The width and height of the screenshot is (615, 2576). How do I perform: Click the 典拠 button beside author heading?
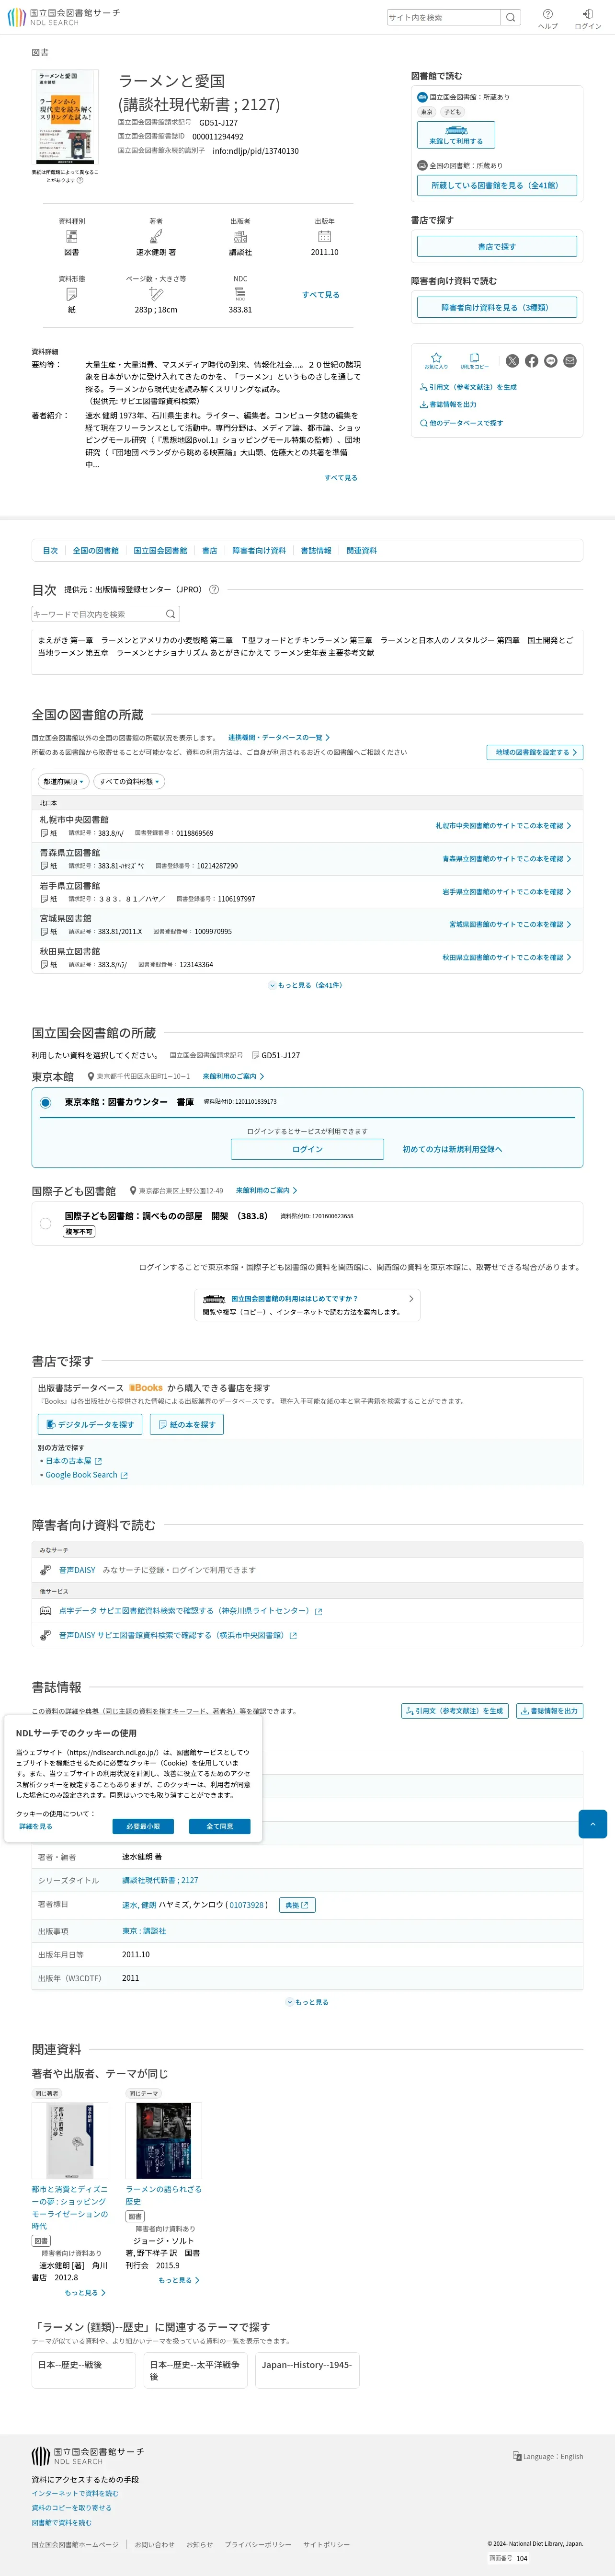click(x=297, y=1905)
